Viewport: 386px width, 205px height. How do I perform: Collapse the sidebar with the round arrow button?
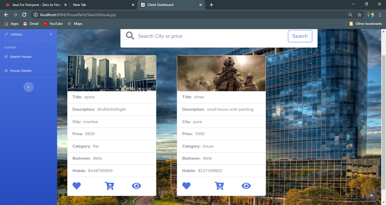(x=29, y=87)
